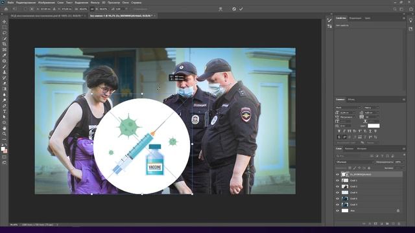Select the Clone Stamp tool
Image resolution: width=415 pixels, height=233 pixels.
click(x=5, y=72)
